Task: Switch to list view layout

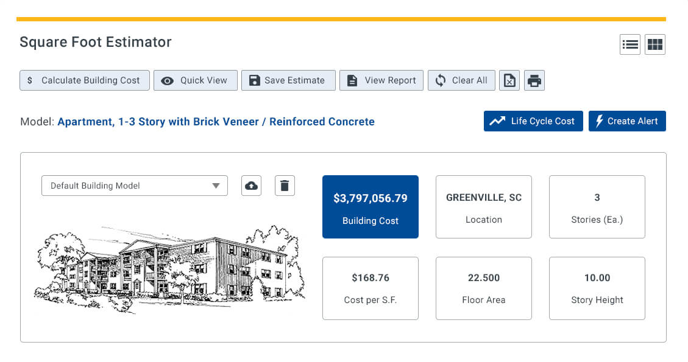Action: pos(630,44)
